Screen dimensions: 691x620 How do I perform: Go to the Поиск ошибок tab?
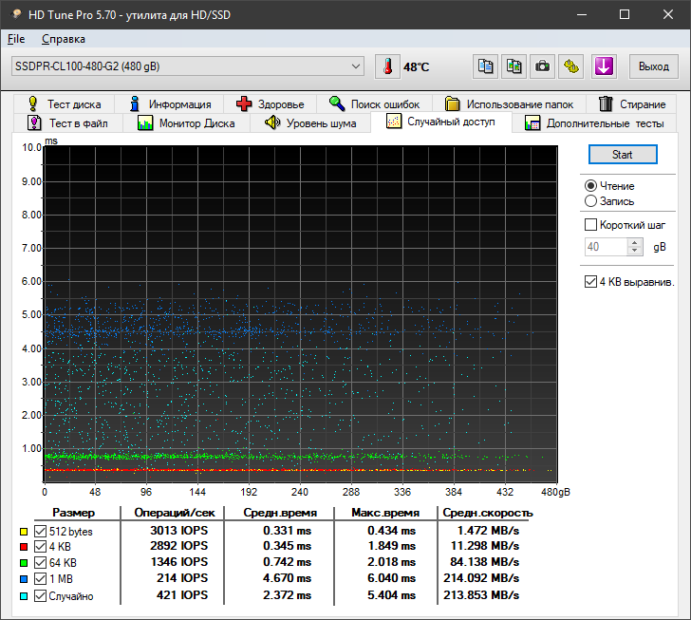tap(374, 104)
